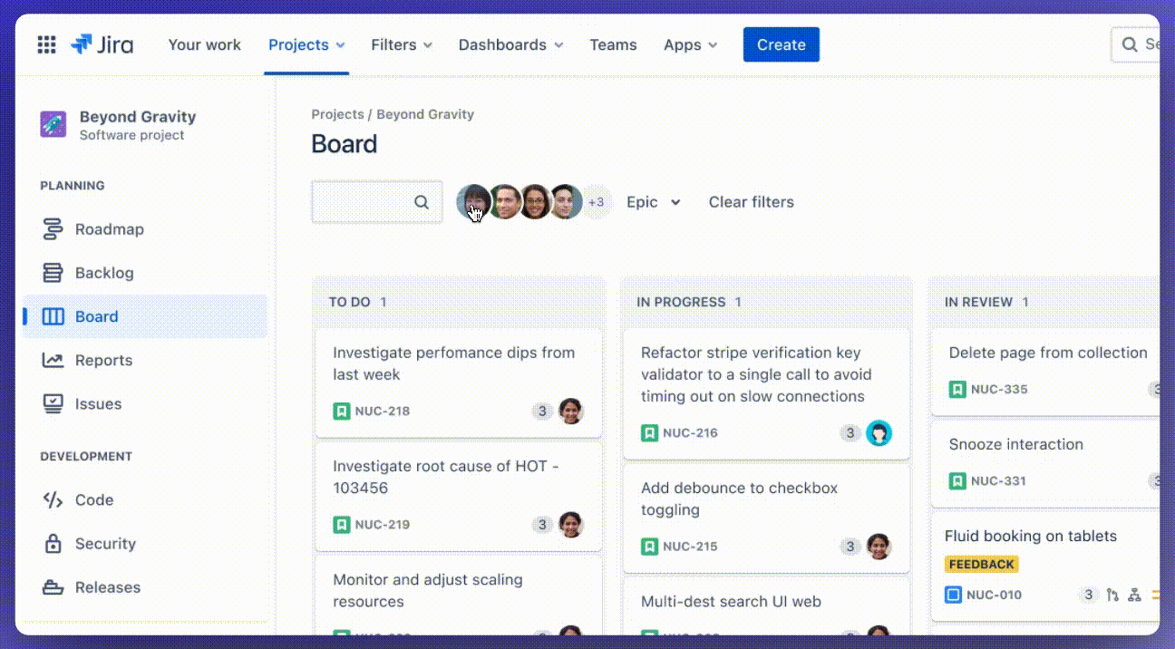Go to Your work
Viewport: 1175px width, 649px height.
pyautogui.click(x=205, y=44)
